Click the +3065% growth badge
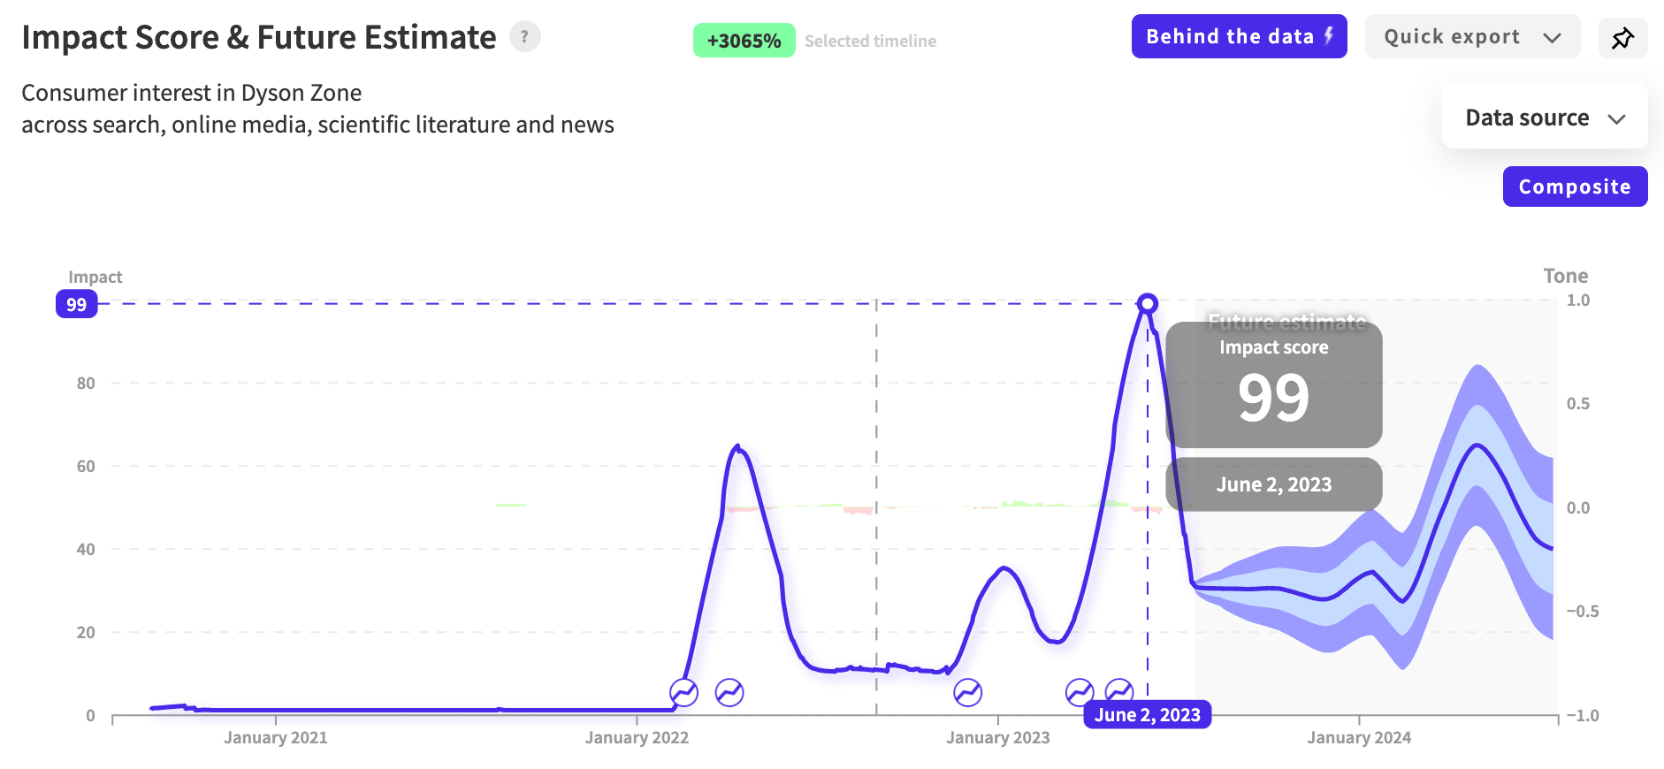The height and width of the screenshot is (769, 1664). pos(744,41)
